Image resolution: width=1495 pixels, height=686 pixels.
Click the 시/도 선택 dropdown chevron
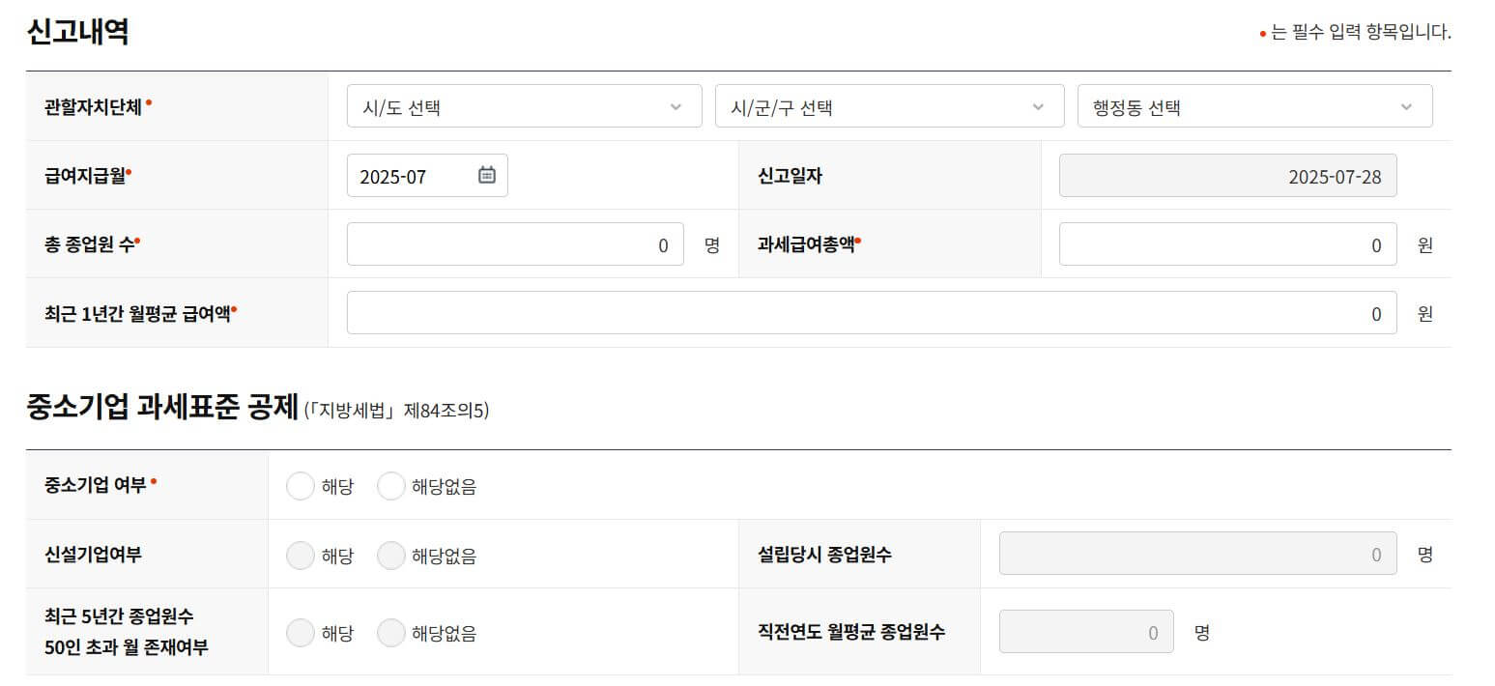tap(675, 106)
